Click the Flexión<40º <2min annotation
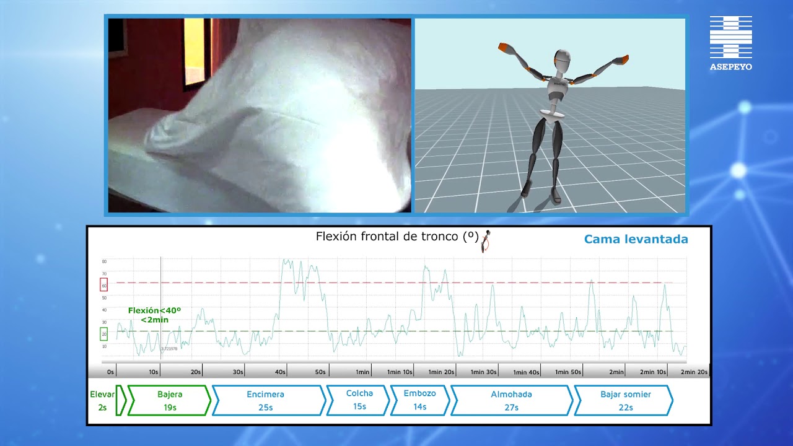793x446 pixels. click(x=154, y=315)
